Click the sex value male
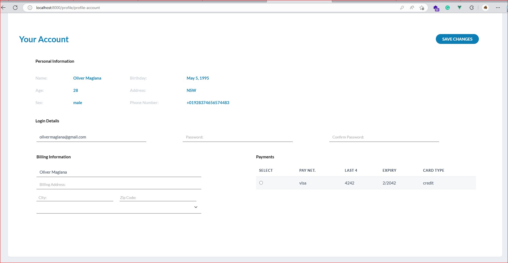Viewport: 508px width, 263px height. 78,103
